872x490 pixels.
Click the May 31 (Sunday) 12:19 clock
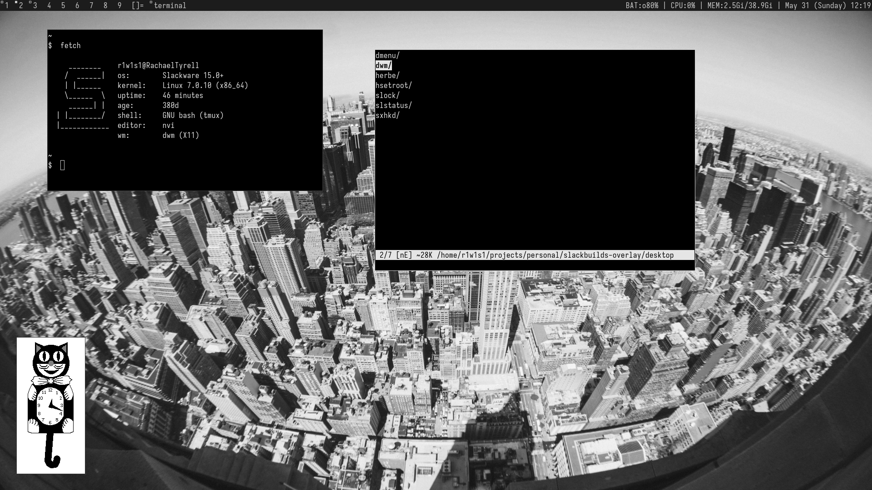(827, 5)
